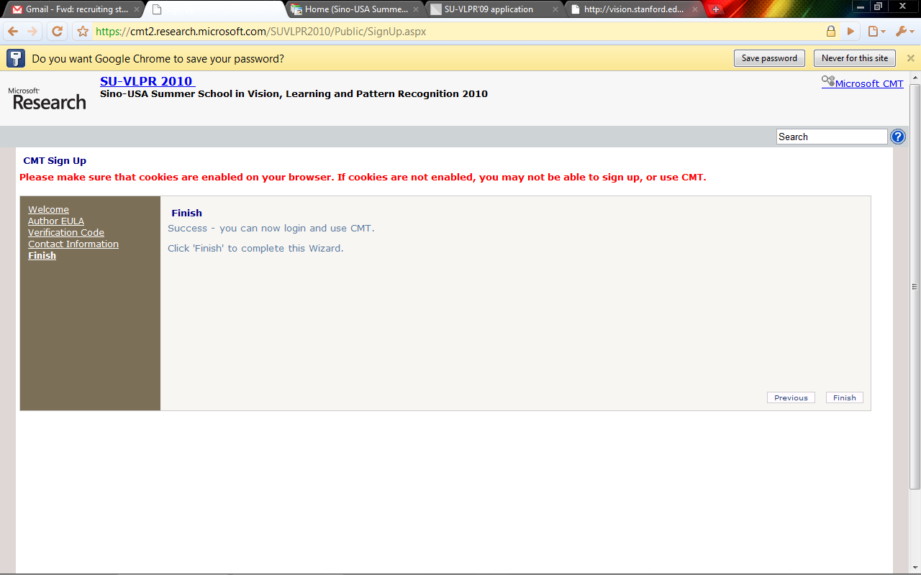Open the help question mark icon
The height and width of the screenshot is (575, 921).
click(898, 137)
